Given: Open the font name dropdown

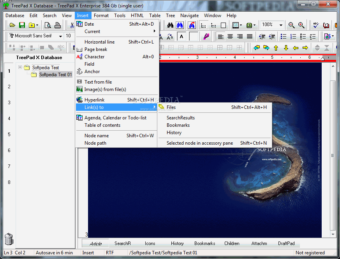Looking at the screenshot, I should pyautogui.click(x=60, y=36).
